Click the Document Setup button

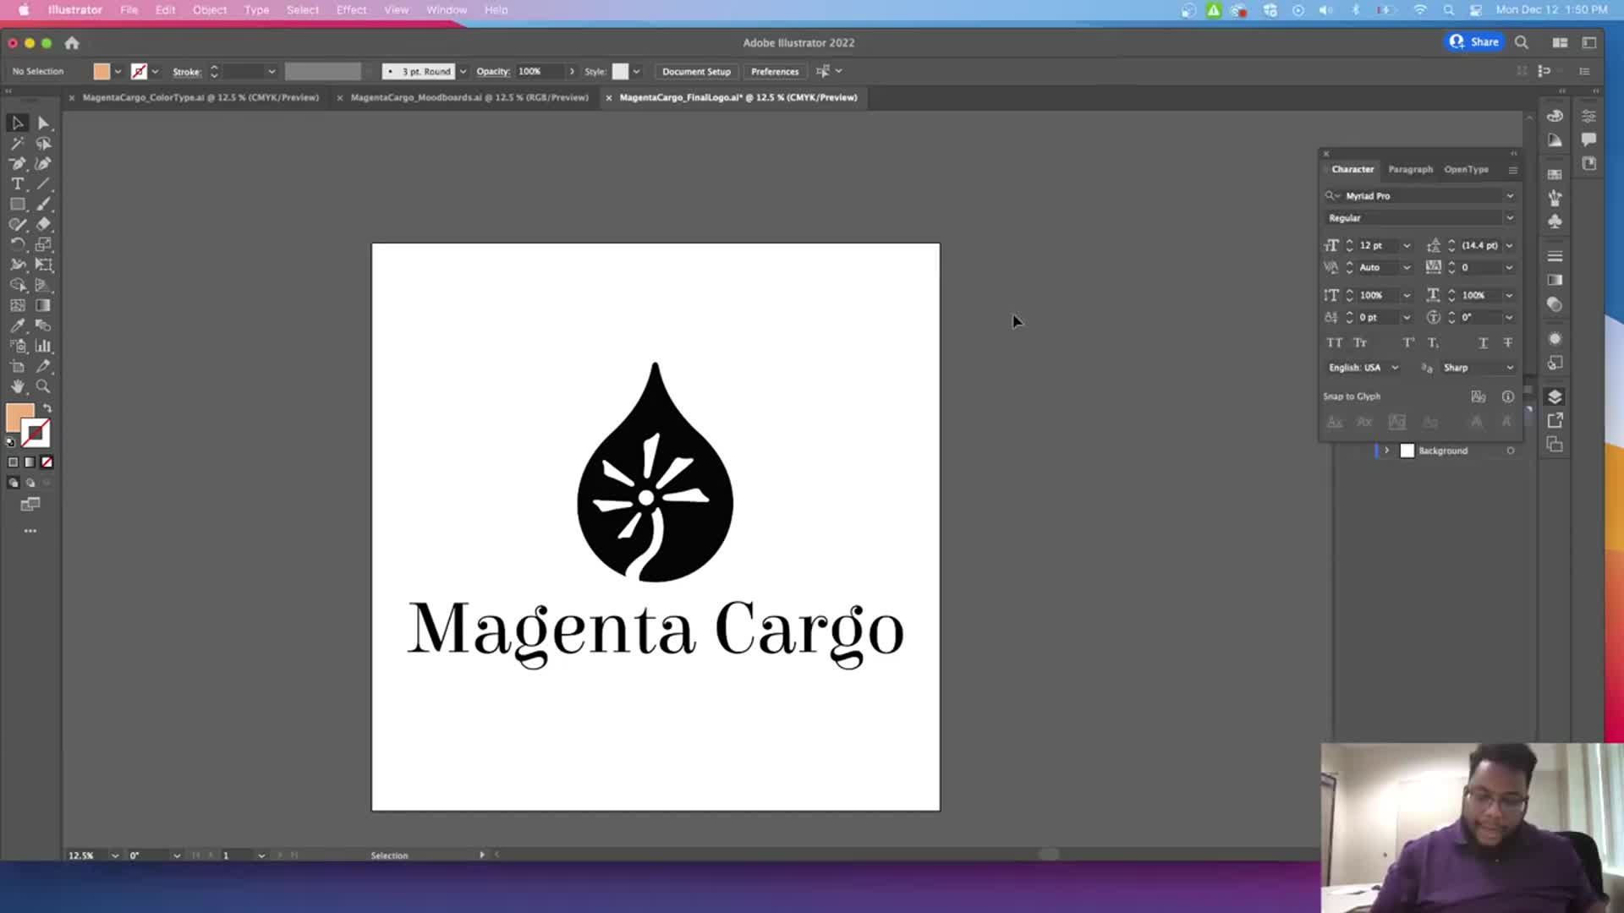click(696, 72)
